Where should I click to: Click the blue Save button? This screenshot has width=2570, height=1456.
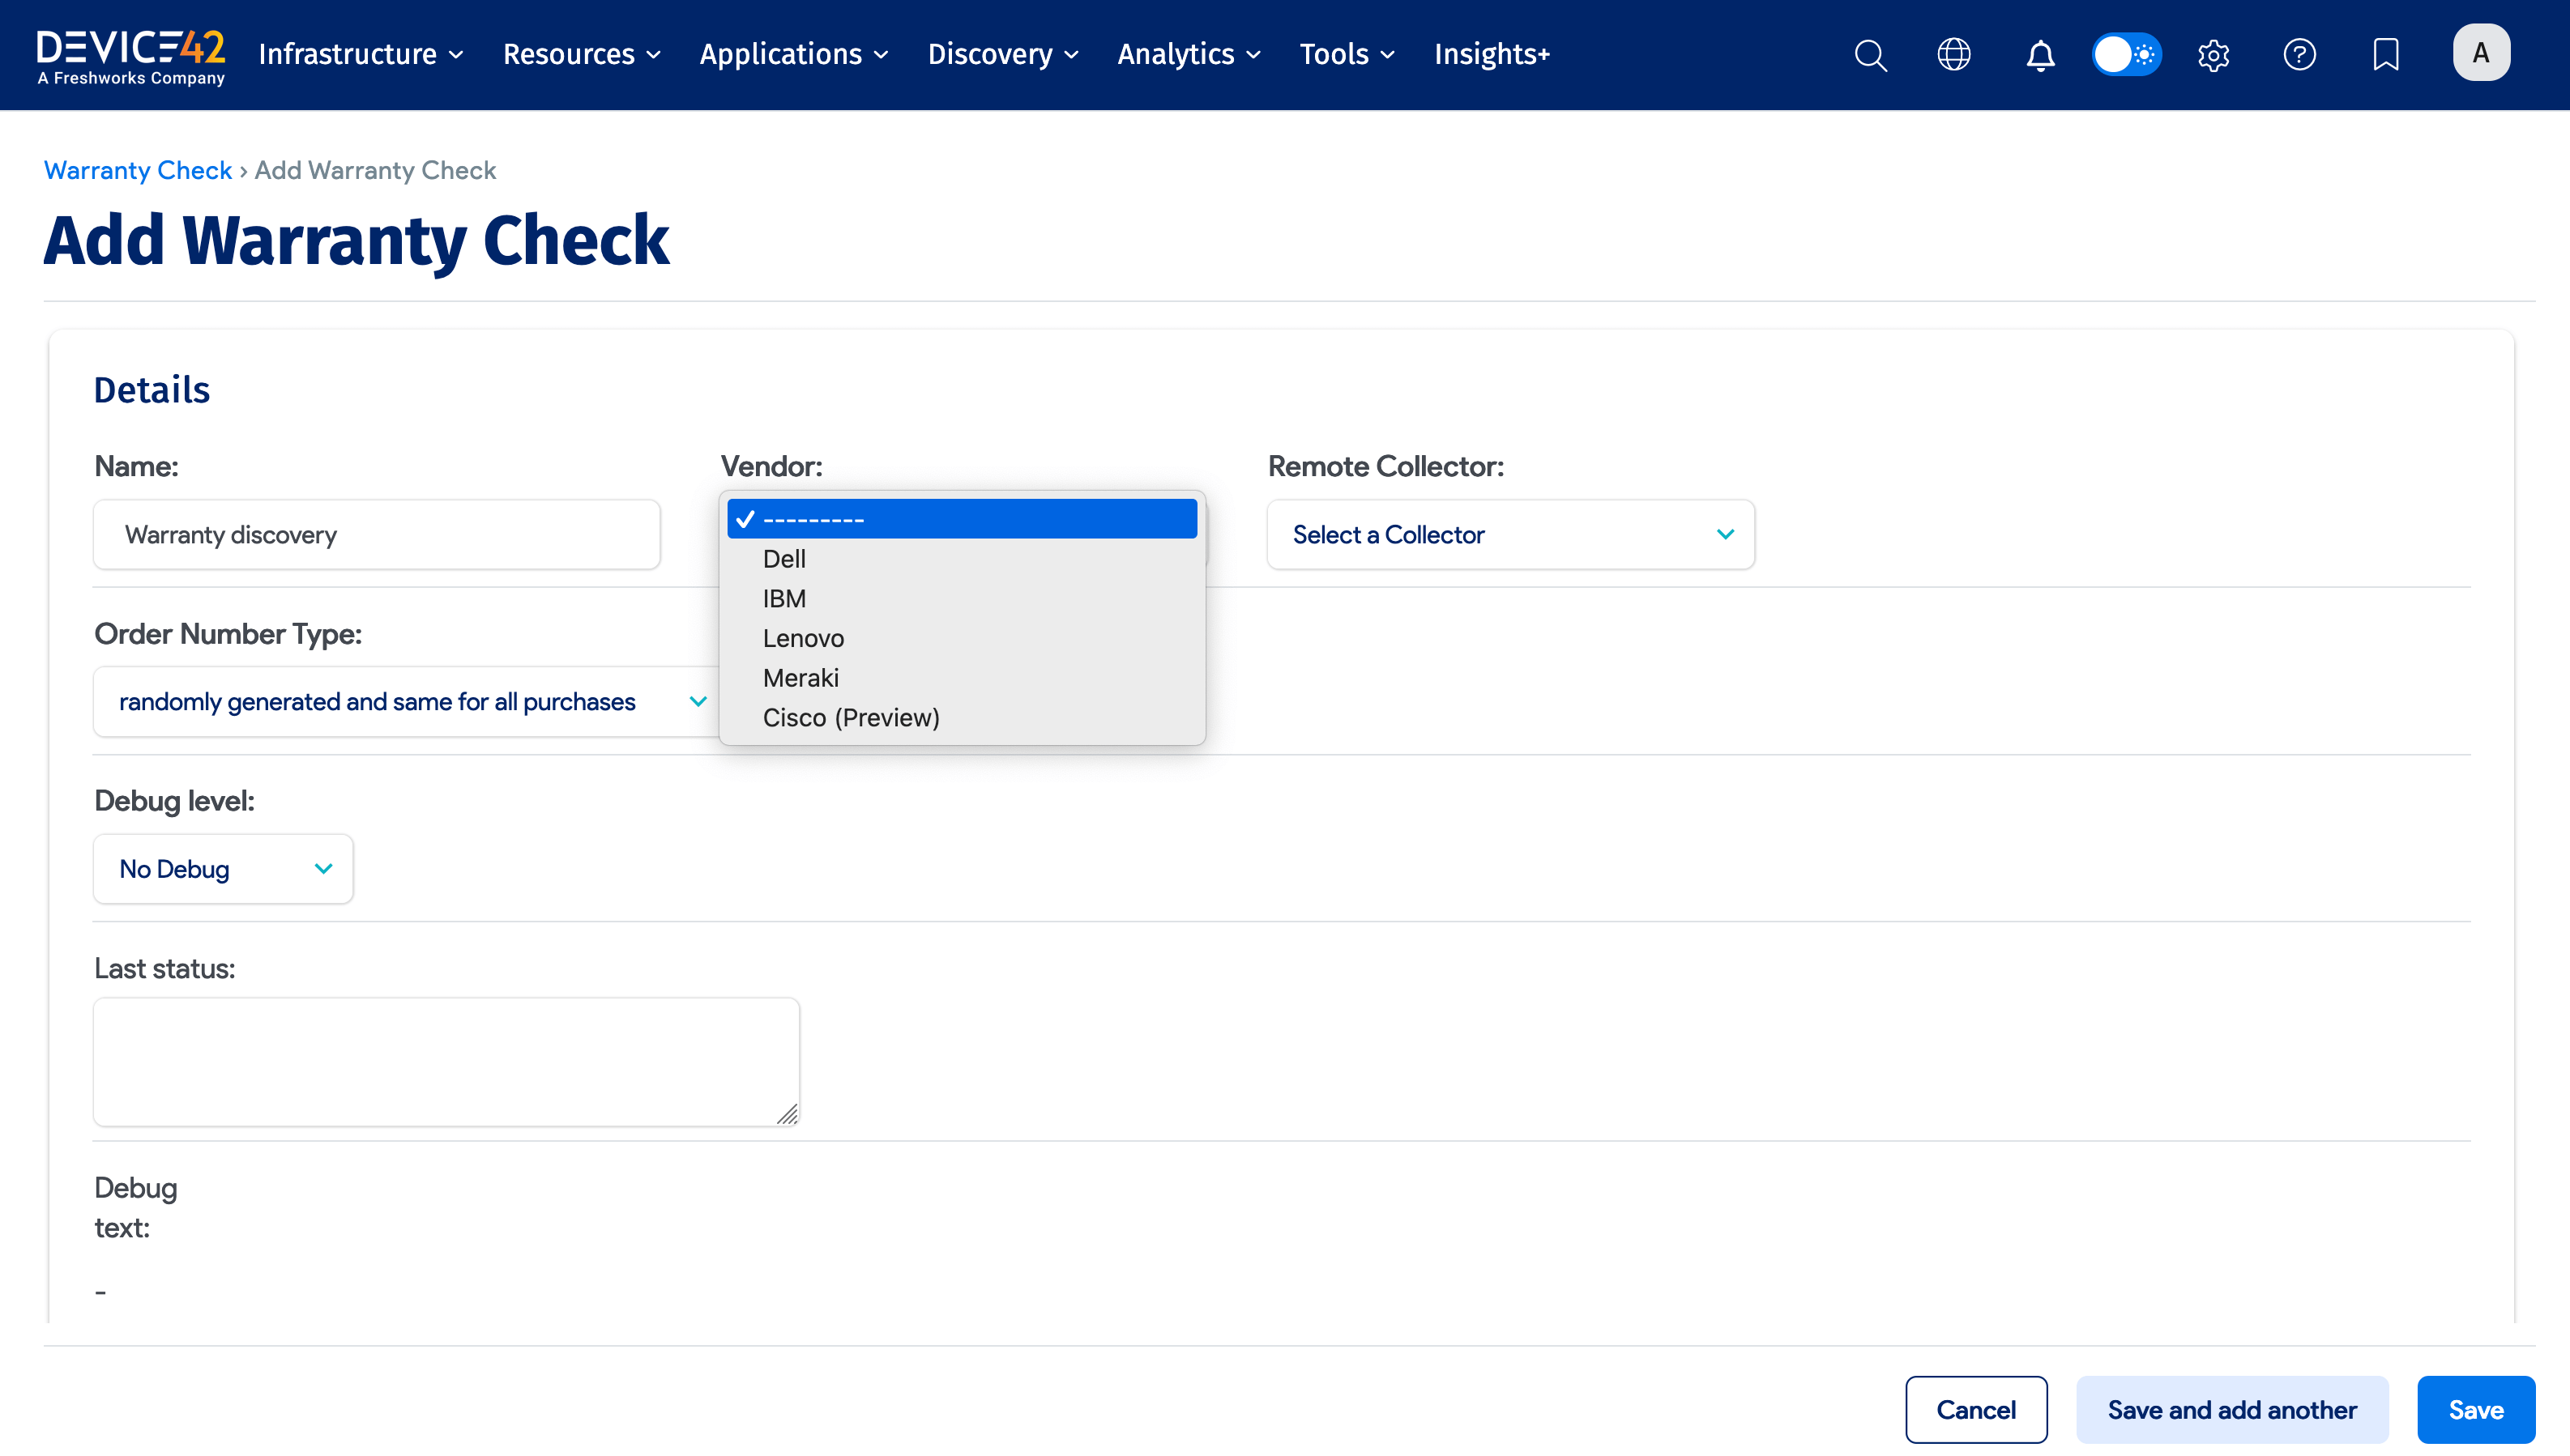coord(2475,1410)
